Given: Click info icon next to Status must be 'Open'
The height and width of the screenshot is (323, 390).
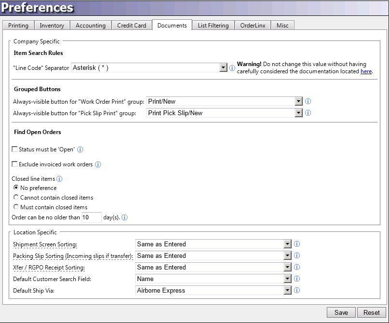Looking at the screenshot, I should 81,149.
